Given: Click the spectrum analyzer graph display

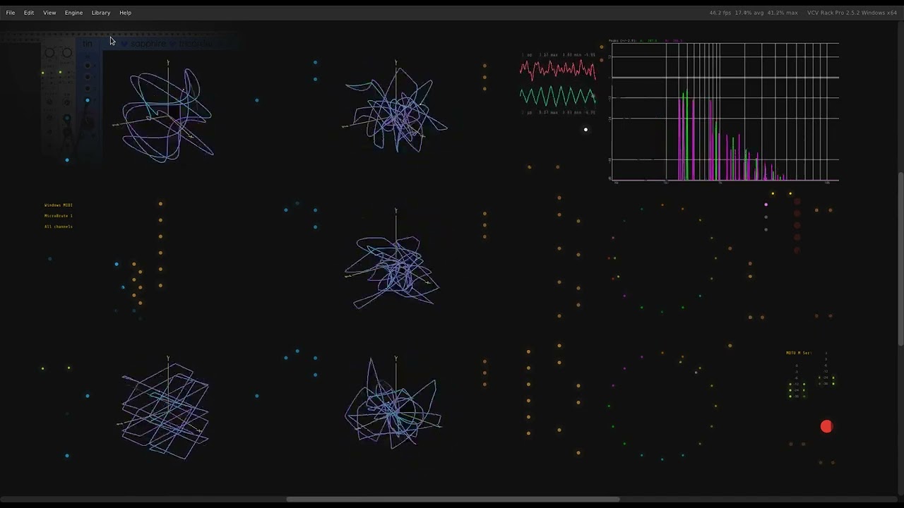Looking at the screenshot, I should 725,112.
